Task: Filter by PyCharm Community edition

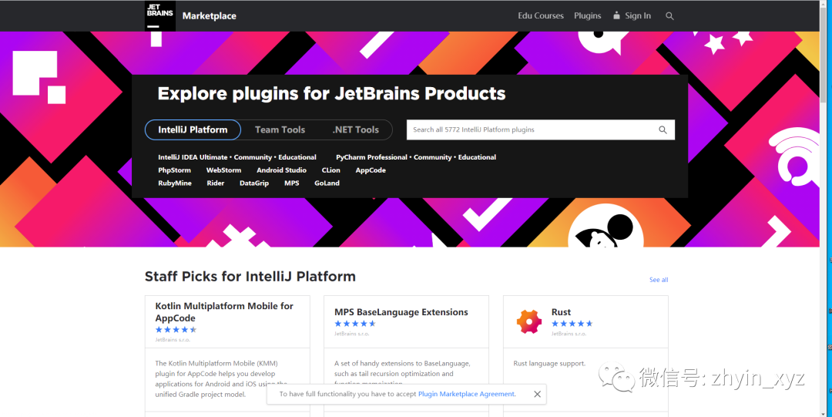Action: [432, 157]
